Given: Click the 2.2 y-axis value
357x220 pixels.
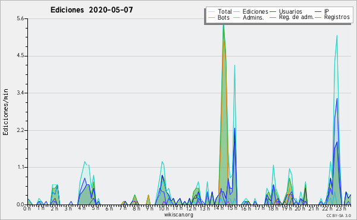Looking at the screenshot, I should tap(20, 130).
